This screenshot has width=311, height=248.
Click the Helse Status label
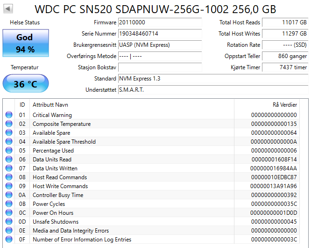tap(25, 22)
